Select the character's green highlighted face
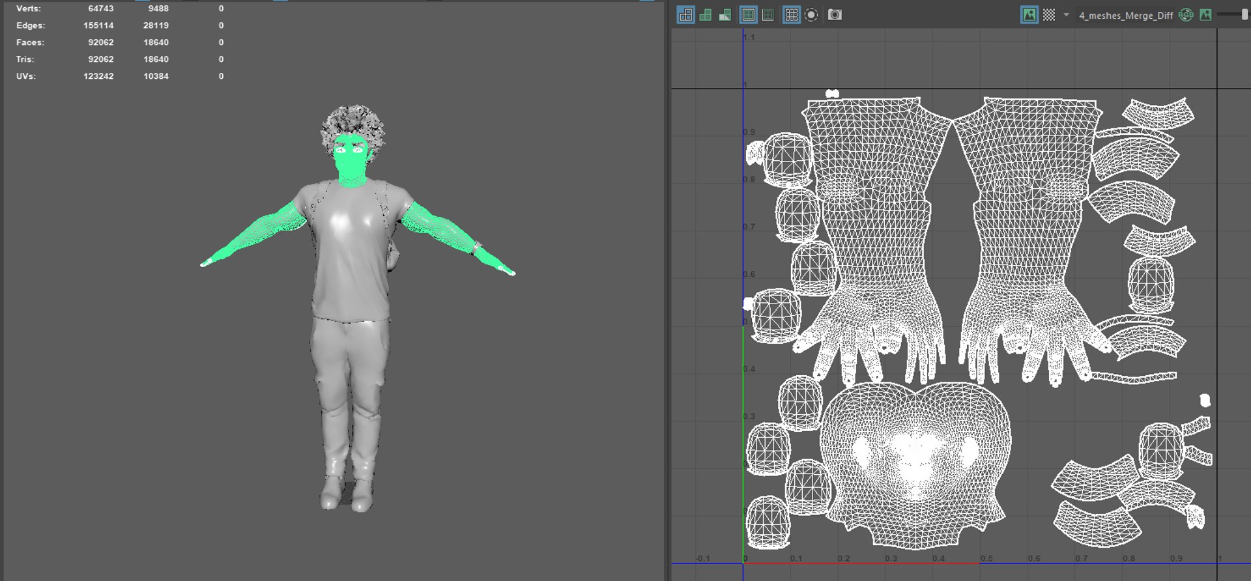 pyautogui.click(x=352, y=160)
